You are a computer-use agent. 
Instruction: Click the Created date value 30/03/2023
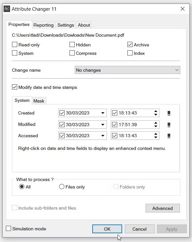tap(78, 113)
